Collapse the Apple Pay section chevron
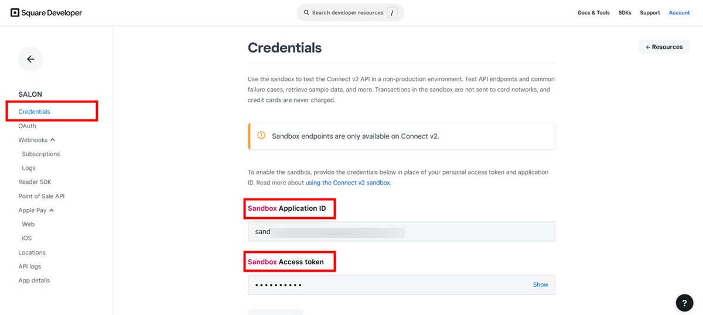This screenshot has width=703, height=315. click(x=52, y=210)
